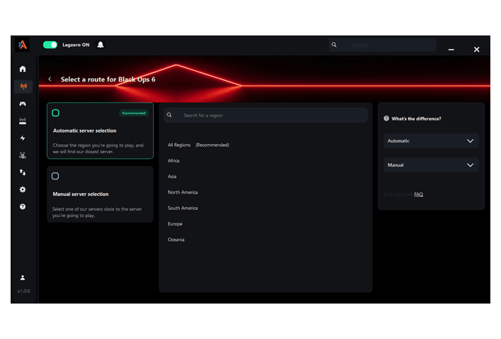Check the Automatic server selection checkbox
The width and height of the screenshot is (501, 339).
click(56, 113)
